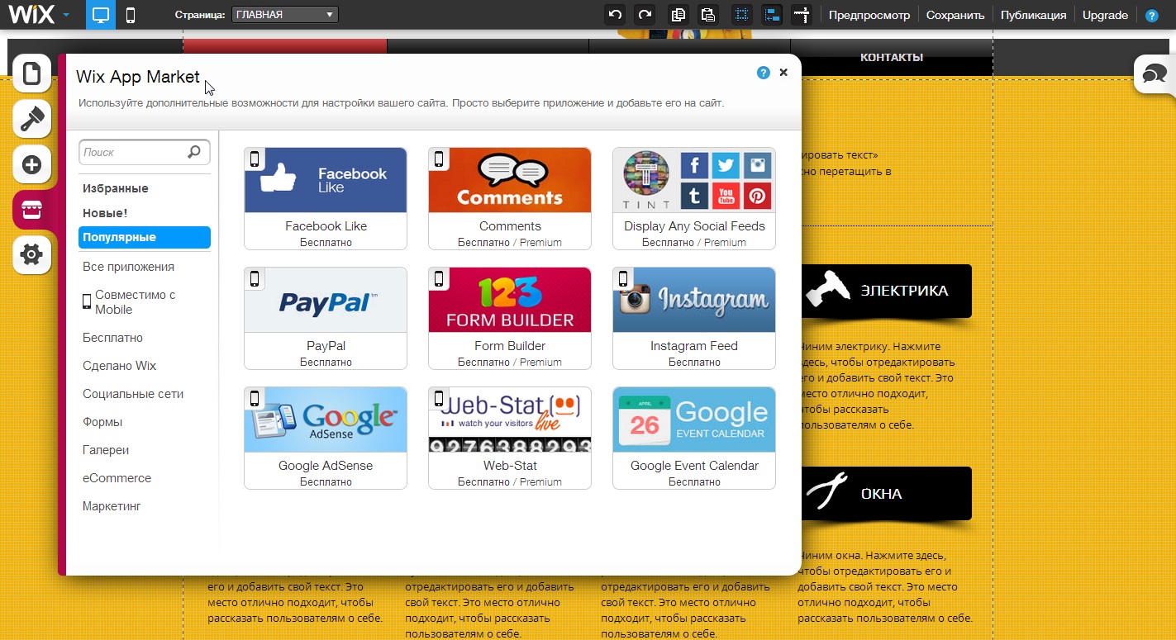
Task: Open the Facebook Like app thumbnail
Action: coord(326,180)
